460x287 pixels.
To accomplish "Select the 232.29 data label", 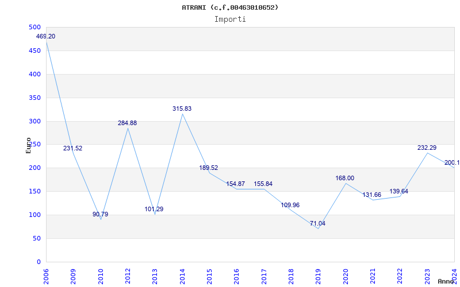I will [427, 148].
